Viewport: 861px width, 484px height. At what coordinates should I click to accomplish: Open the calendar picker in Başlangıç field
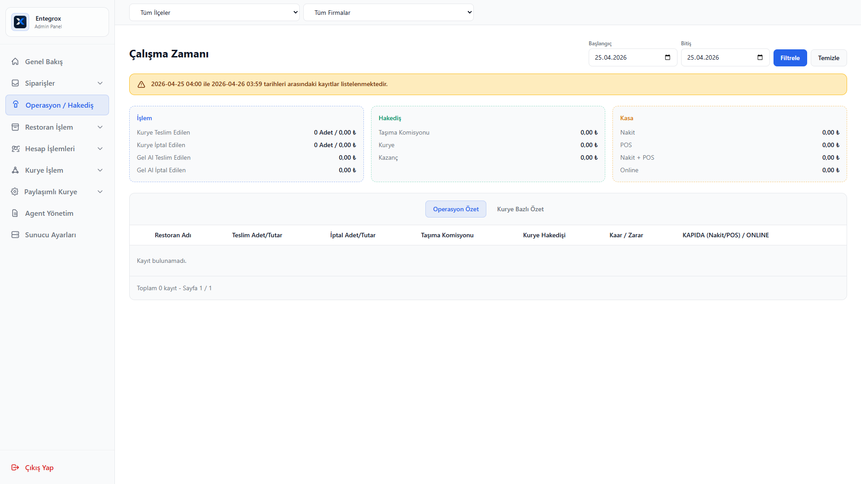668,57
